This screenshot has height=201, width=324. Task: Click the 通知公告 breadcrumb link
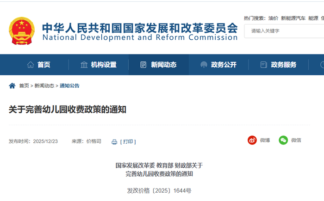[x=69, y=85]
